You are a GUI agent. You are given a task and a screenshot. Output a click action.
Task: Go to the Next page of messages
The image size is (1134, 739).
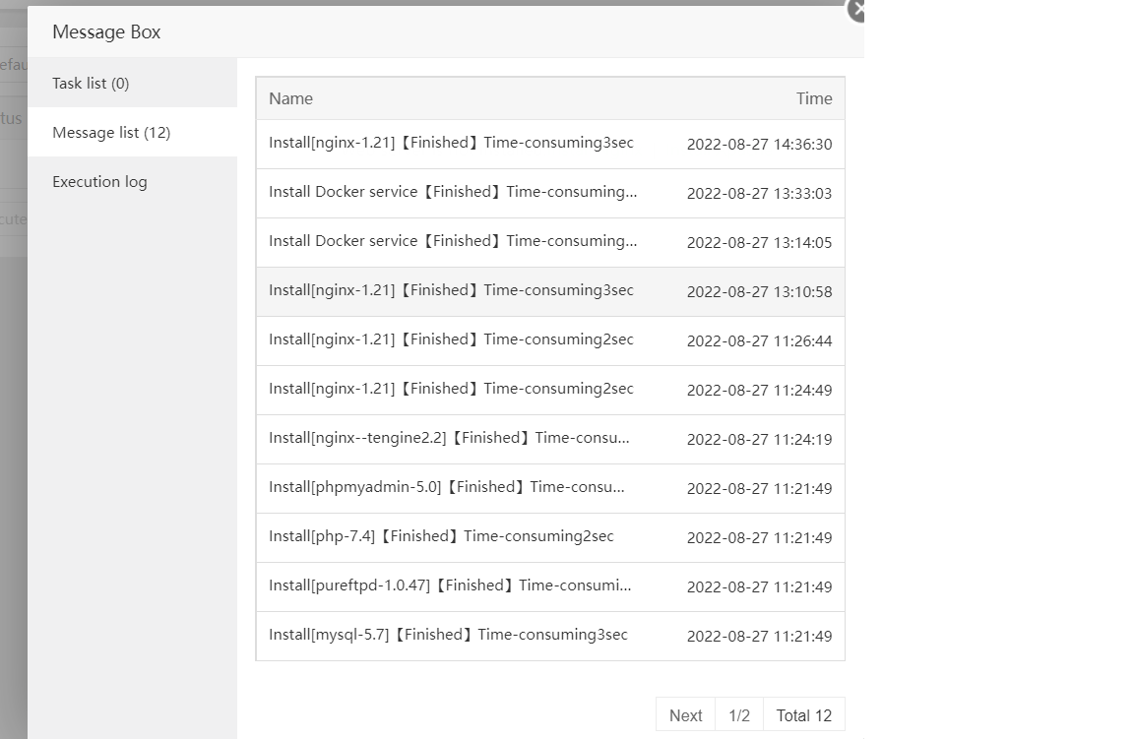(685, 715)
